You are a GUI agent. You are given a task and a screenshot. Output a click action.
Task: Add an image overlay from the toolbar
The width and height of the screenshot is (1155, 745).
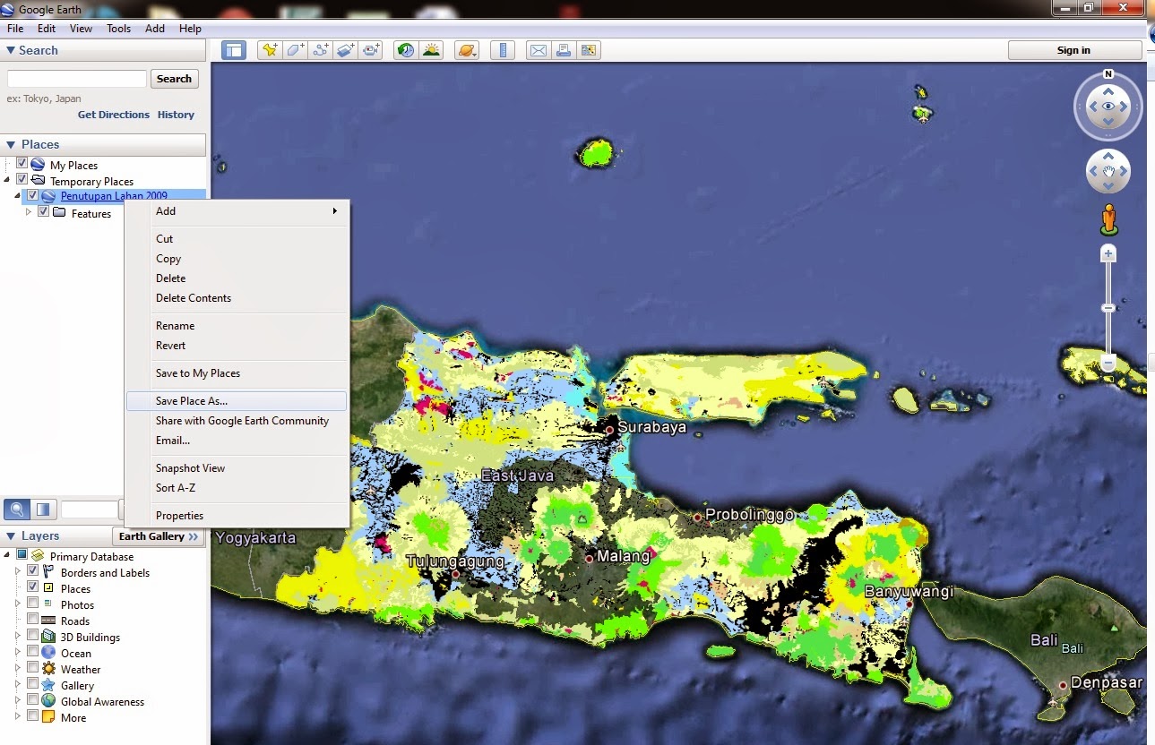point(346,50)
